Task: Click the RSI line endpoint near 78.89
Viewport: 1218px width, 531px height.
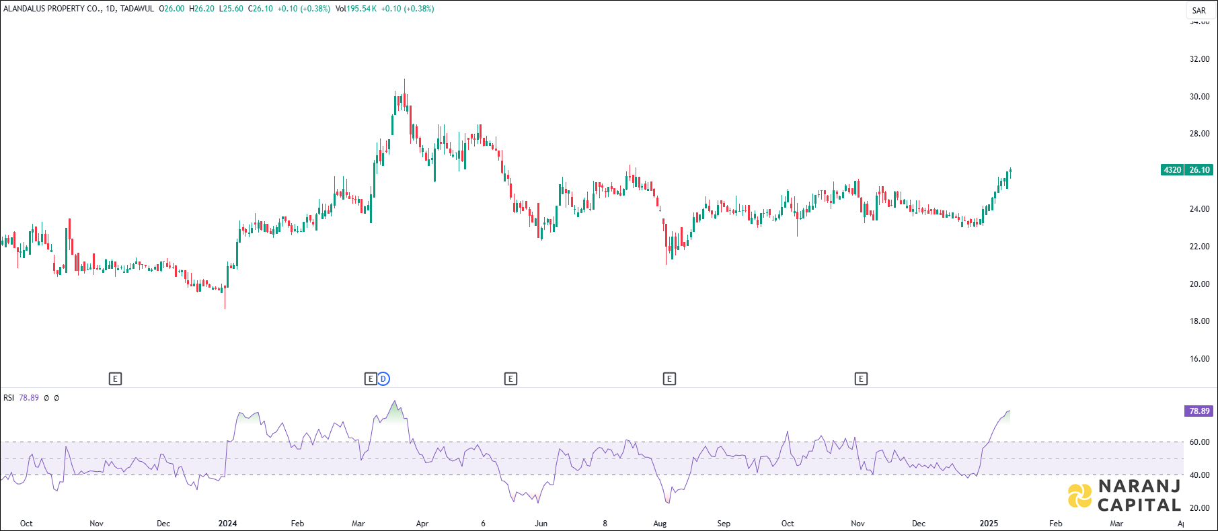Action: coord(1010,411)
